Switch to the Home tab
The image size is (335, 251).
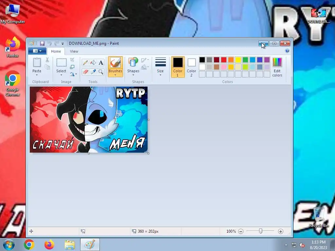[x=56, y=51]
